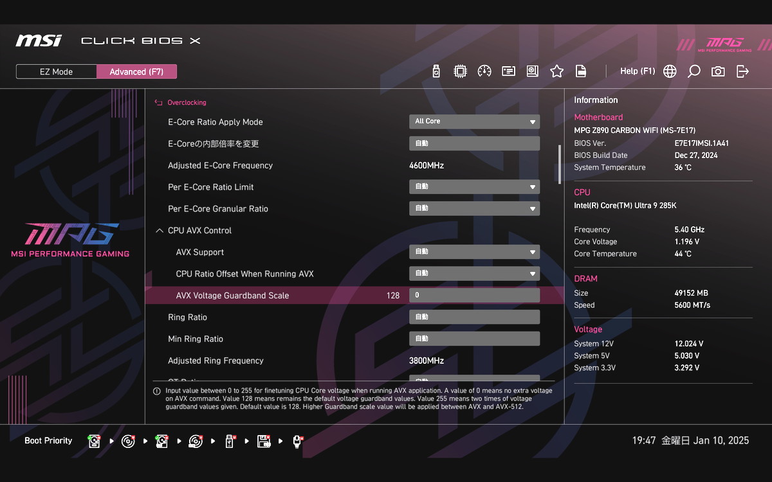Click the clock 19:47 date display
This screenshot has width=772, height=482.
coord(690,441)
